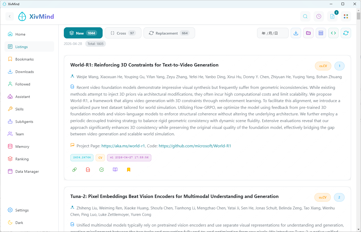Open the reader book icon for World-R1
Viewport: 361px width, 232px height.
tap(115, 170)
